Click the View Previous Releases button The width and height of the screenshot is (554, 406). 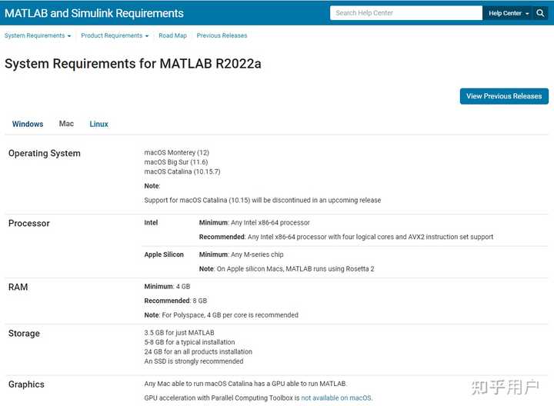(504, 96)
